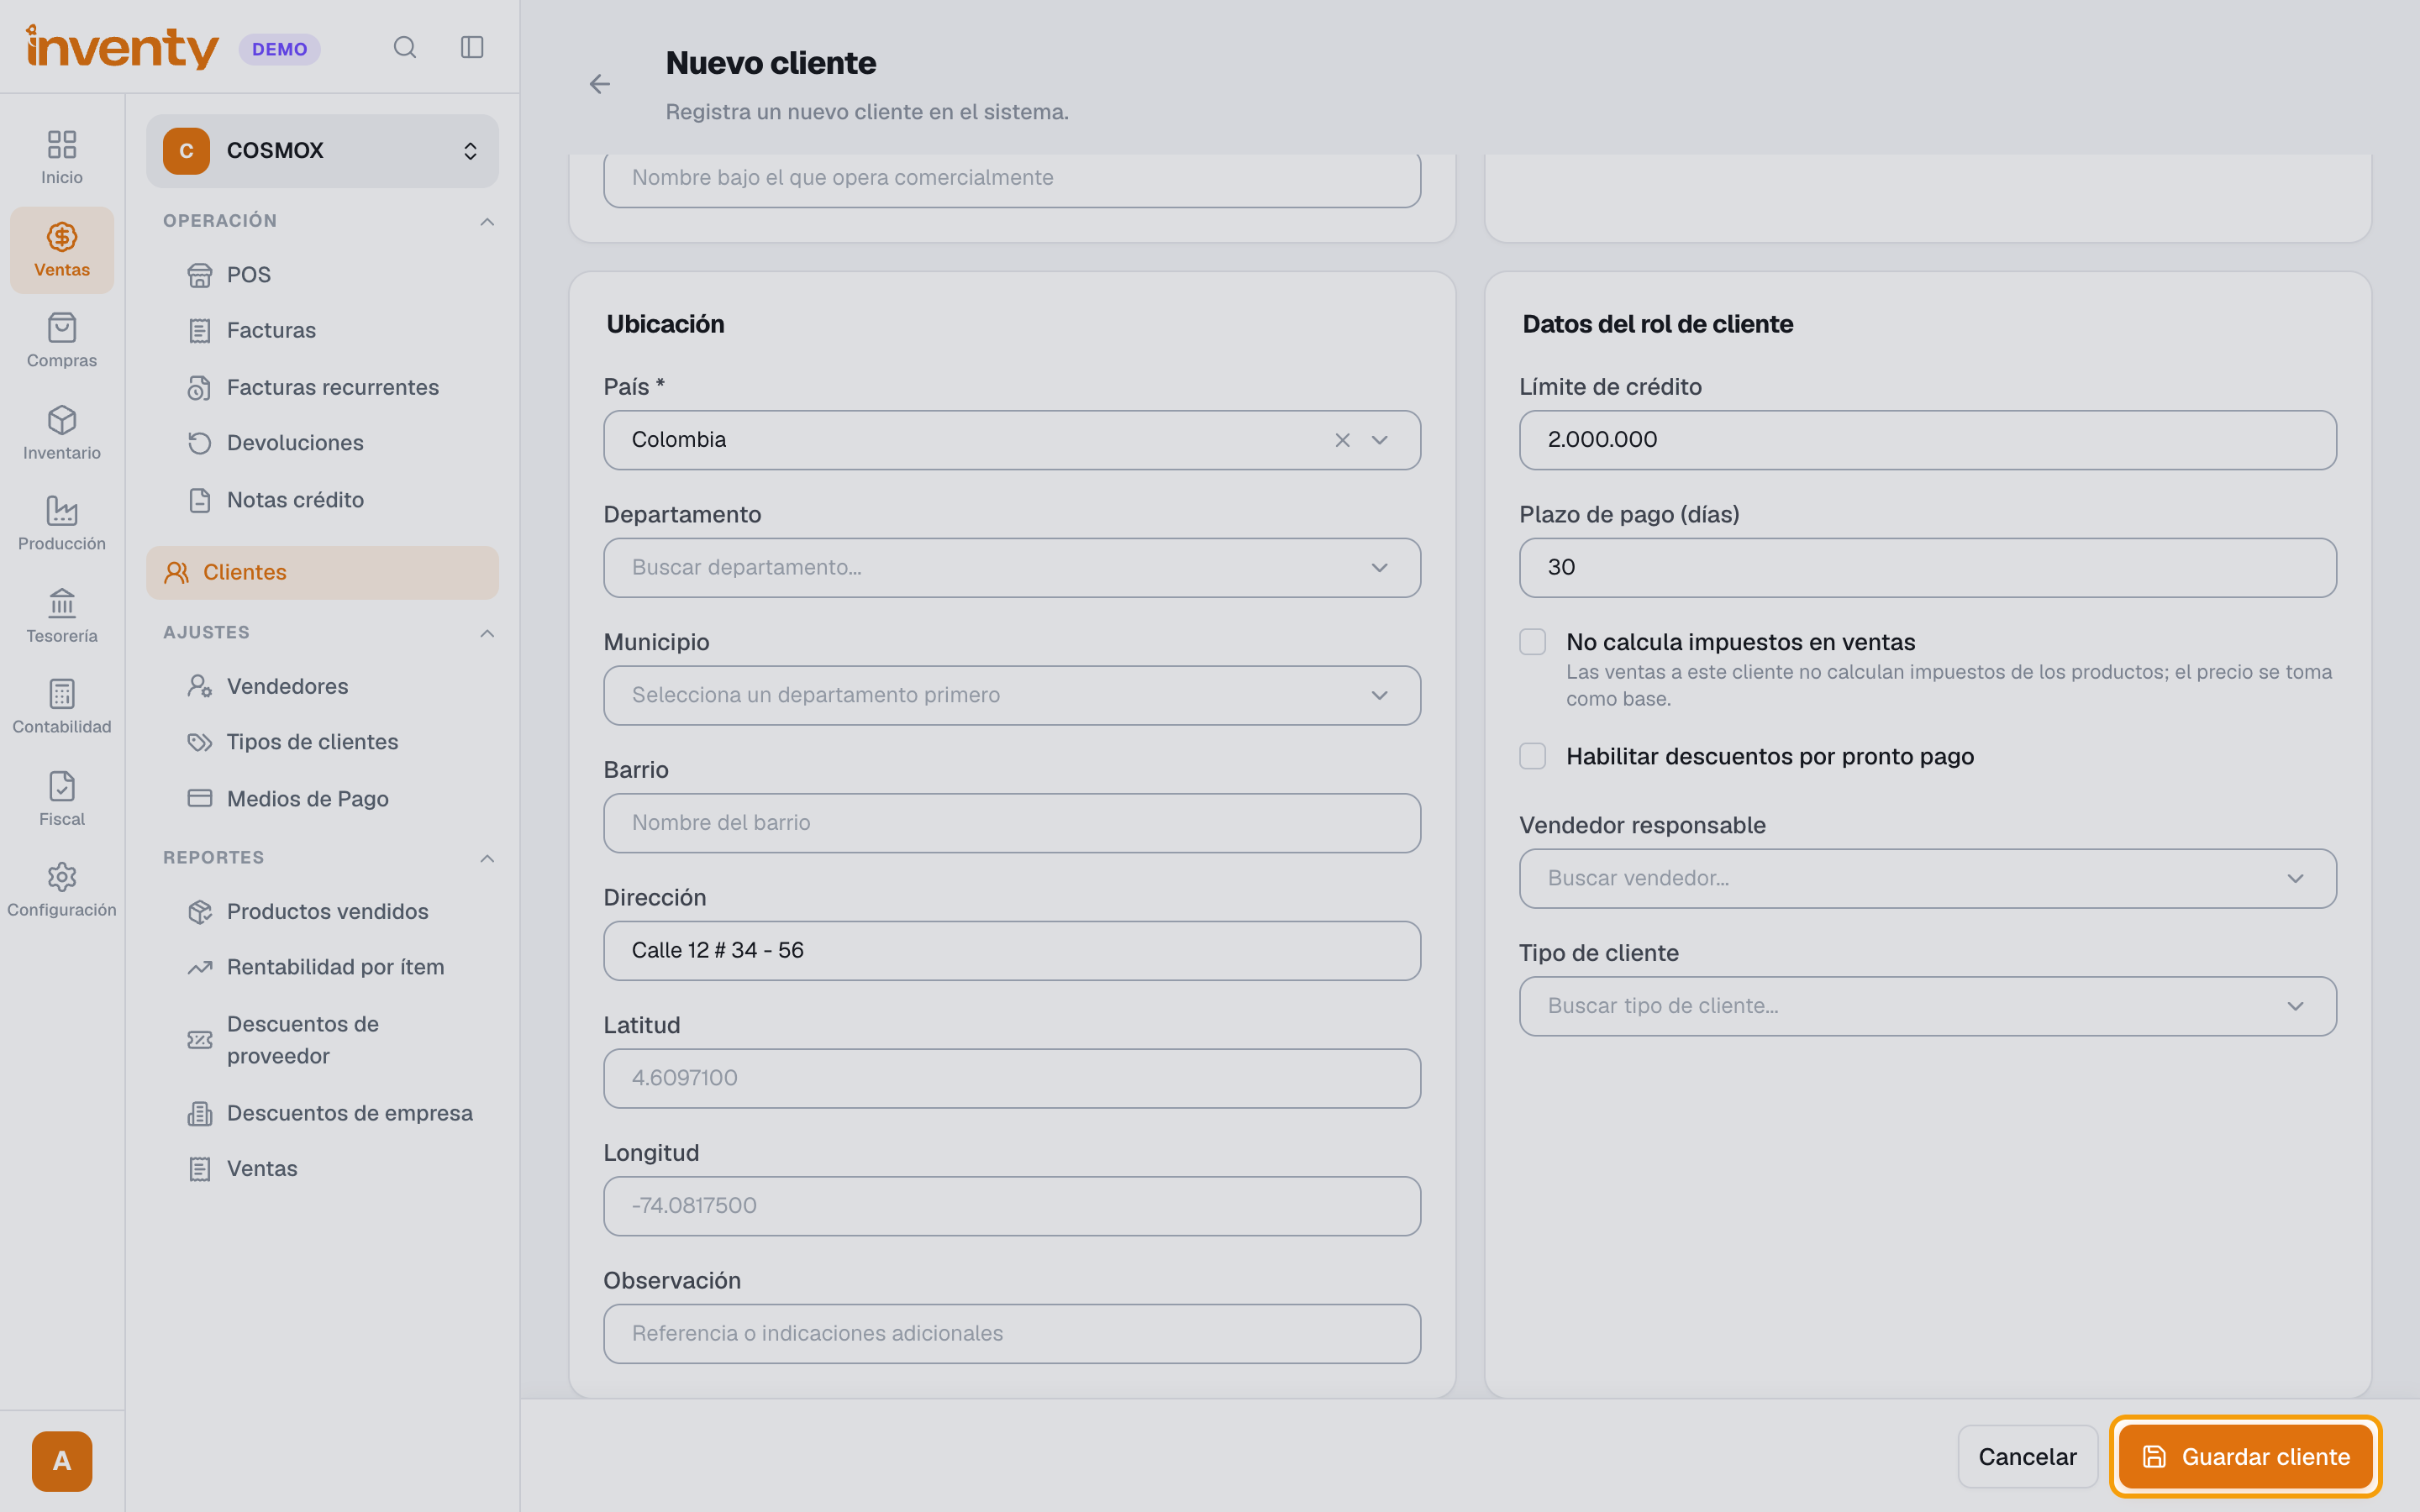2420x1512 pixels.
Task: Clear the Colombia country selection
Action: [1342, 440]
